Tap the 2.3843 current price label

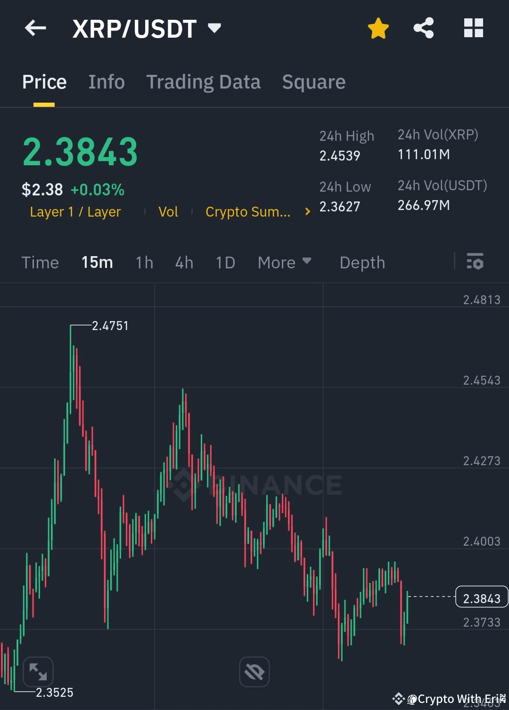pyautogui.click(x=481, y=597)
